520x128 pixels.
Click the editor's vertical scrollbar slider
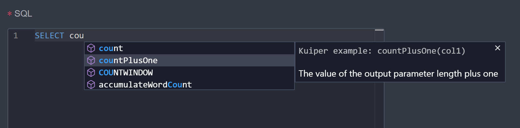click(x=379, y=30)
